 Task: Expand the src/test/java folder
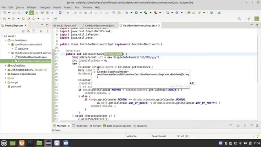coord(5,65)
